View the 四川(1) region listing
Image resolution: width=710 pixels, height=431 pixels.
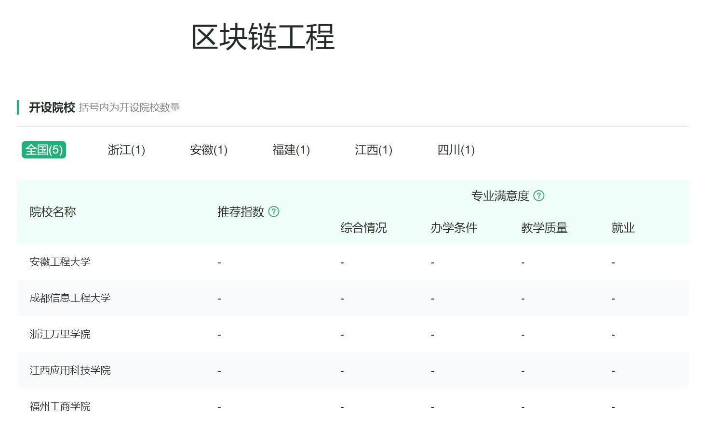point(456,150)
